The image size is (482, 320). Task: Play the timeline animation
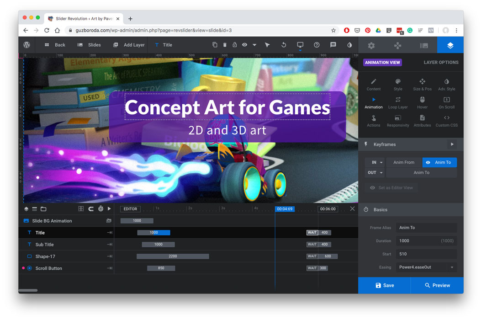[x=109, y=209]
